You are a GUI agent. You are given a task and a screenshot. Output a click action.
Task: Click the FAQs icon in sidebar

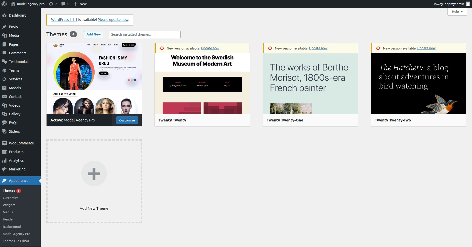(4, 123)
